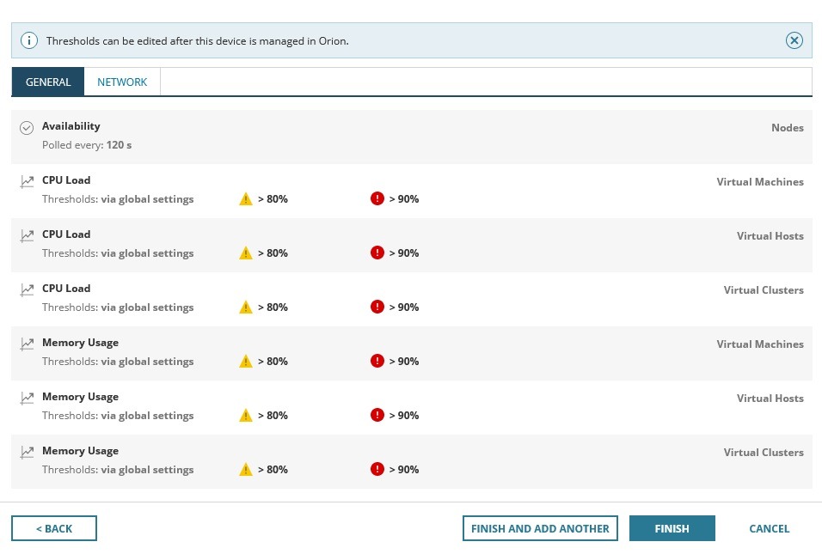Click chart icon for CPU Load Virtual Clusters
The height and width of the screenshot is (554, 822).
[x=27, y=289]
